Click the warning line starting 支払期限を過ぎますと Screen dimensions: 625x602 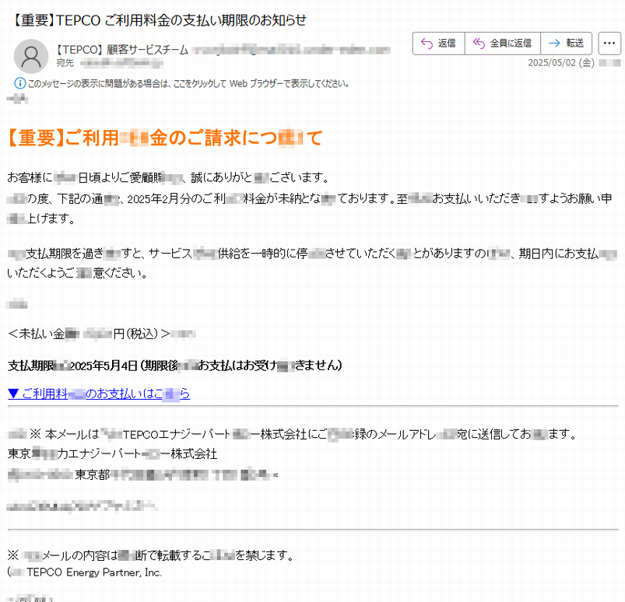(312, 254)
